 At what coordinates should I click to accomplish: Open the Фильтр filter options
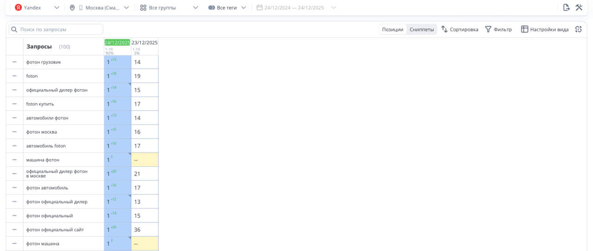point(498,30)
